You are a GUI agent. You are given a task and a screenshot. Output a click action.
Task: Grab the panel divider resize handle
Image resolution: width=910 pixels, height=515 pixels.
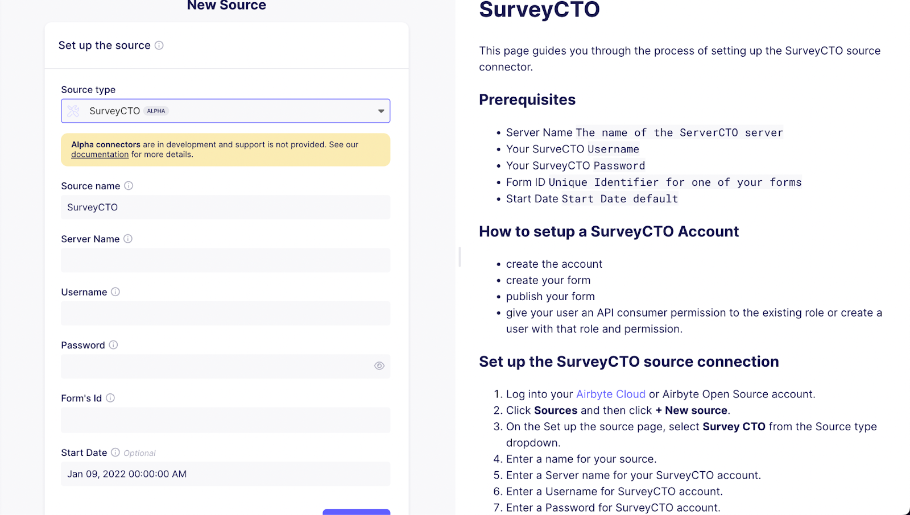tap(460, 257)
